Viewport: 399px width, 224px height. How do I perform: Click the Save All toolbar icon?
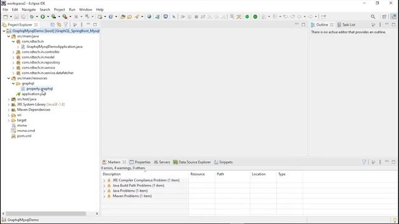click(23, 17)
